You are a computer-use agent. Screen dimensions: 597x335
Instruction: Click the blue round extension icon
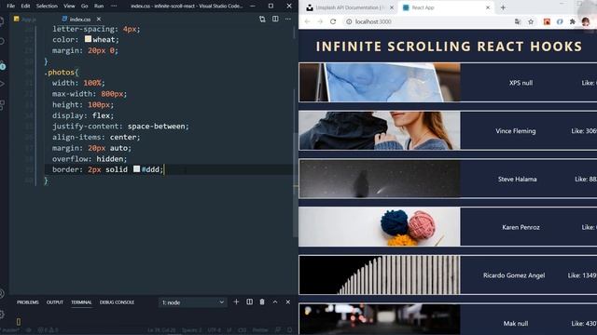tap(560, 21)
